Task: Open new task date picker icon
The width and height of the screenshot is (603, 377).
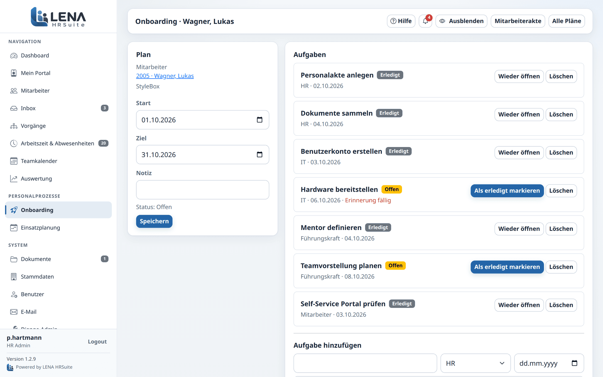Action: click(x=574, y=363)
